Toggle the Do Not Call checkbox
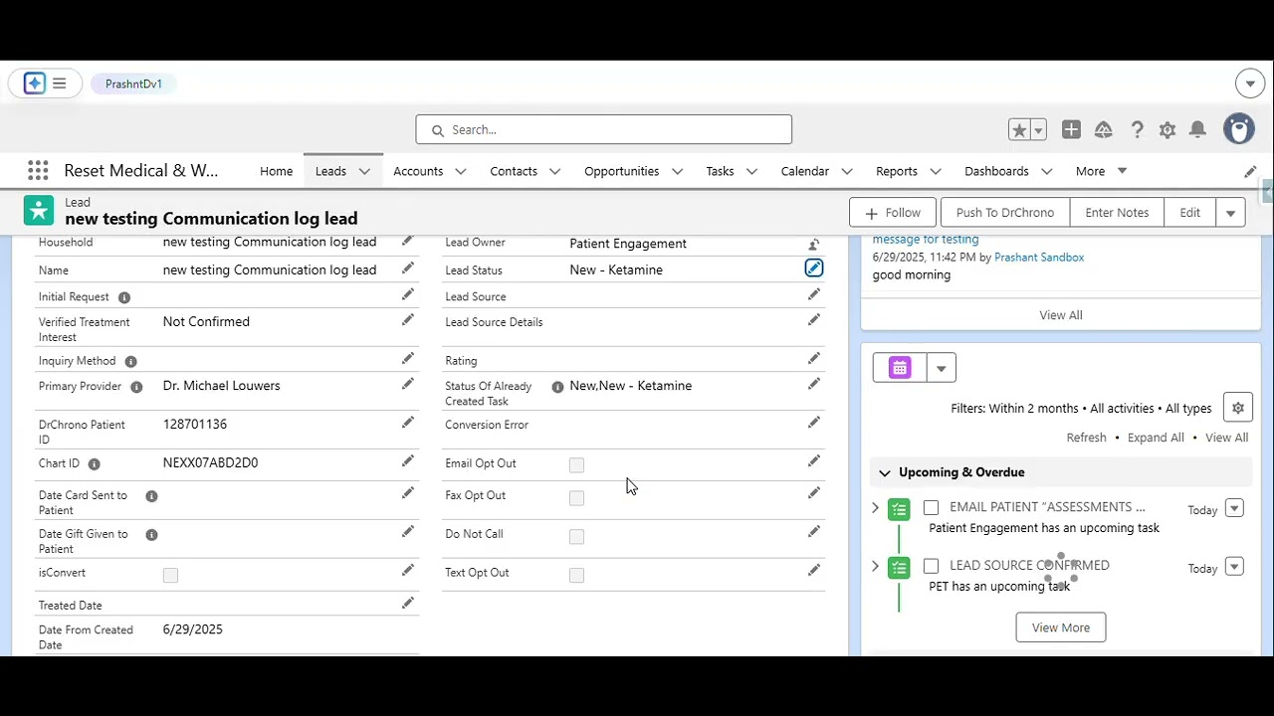 [x=576, y=537]
